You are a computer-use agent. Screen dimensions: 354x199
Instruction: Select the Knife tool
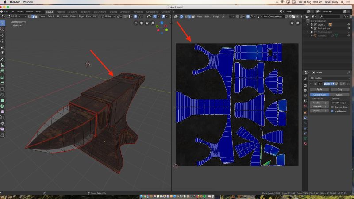click(3, 95)
